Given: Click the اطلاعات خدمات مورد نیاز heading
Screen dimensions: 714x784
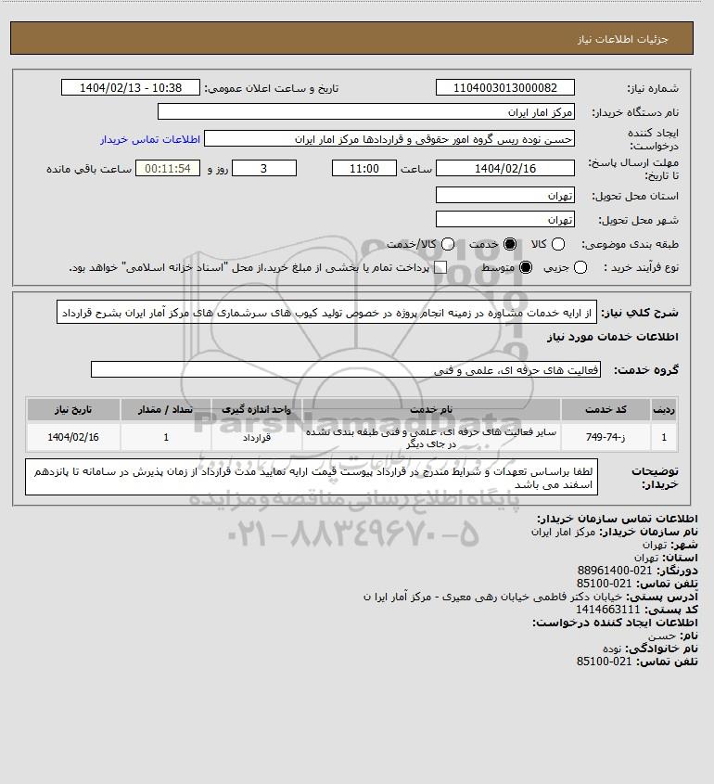Looking at the screenshot, I should [x=613, y=337].
